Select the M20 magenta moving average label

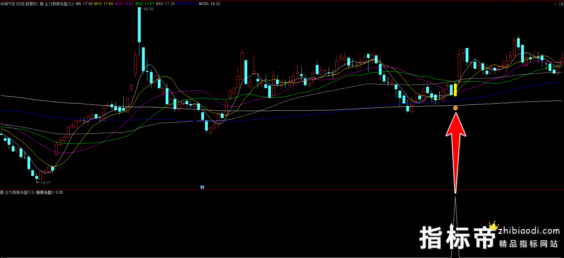click(124, 4)
